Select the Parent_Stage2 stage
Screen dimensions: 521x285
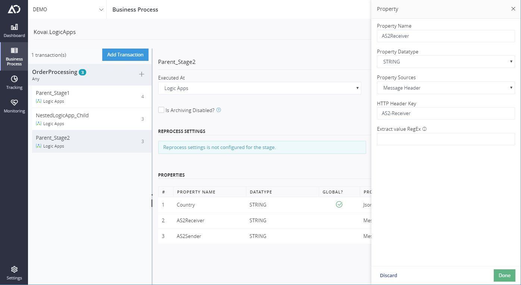tap(92, 142)
